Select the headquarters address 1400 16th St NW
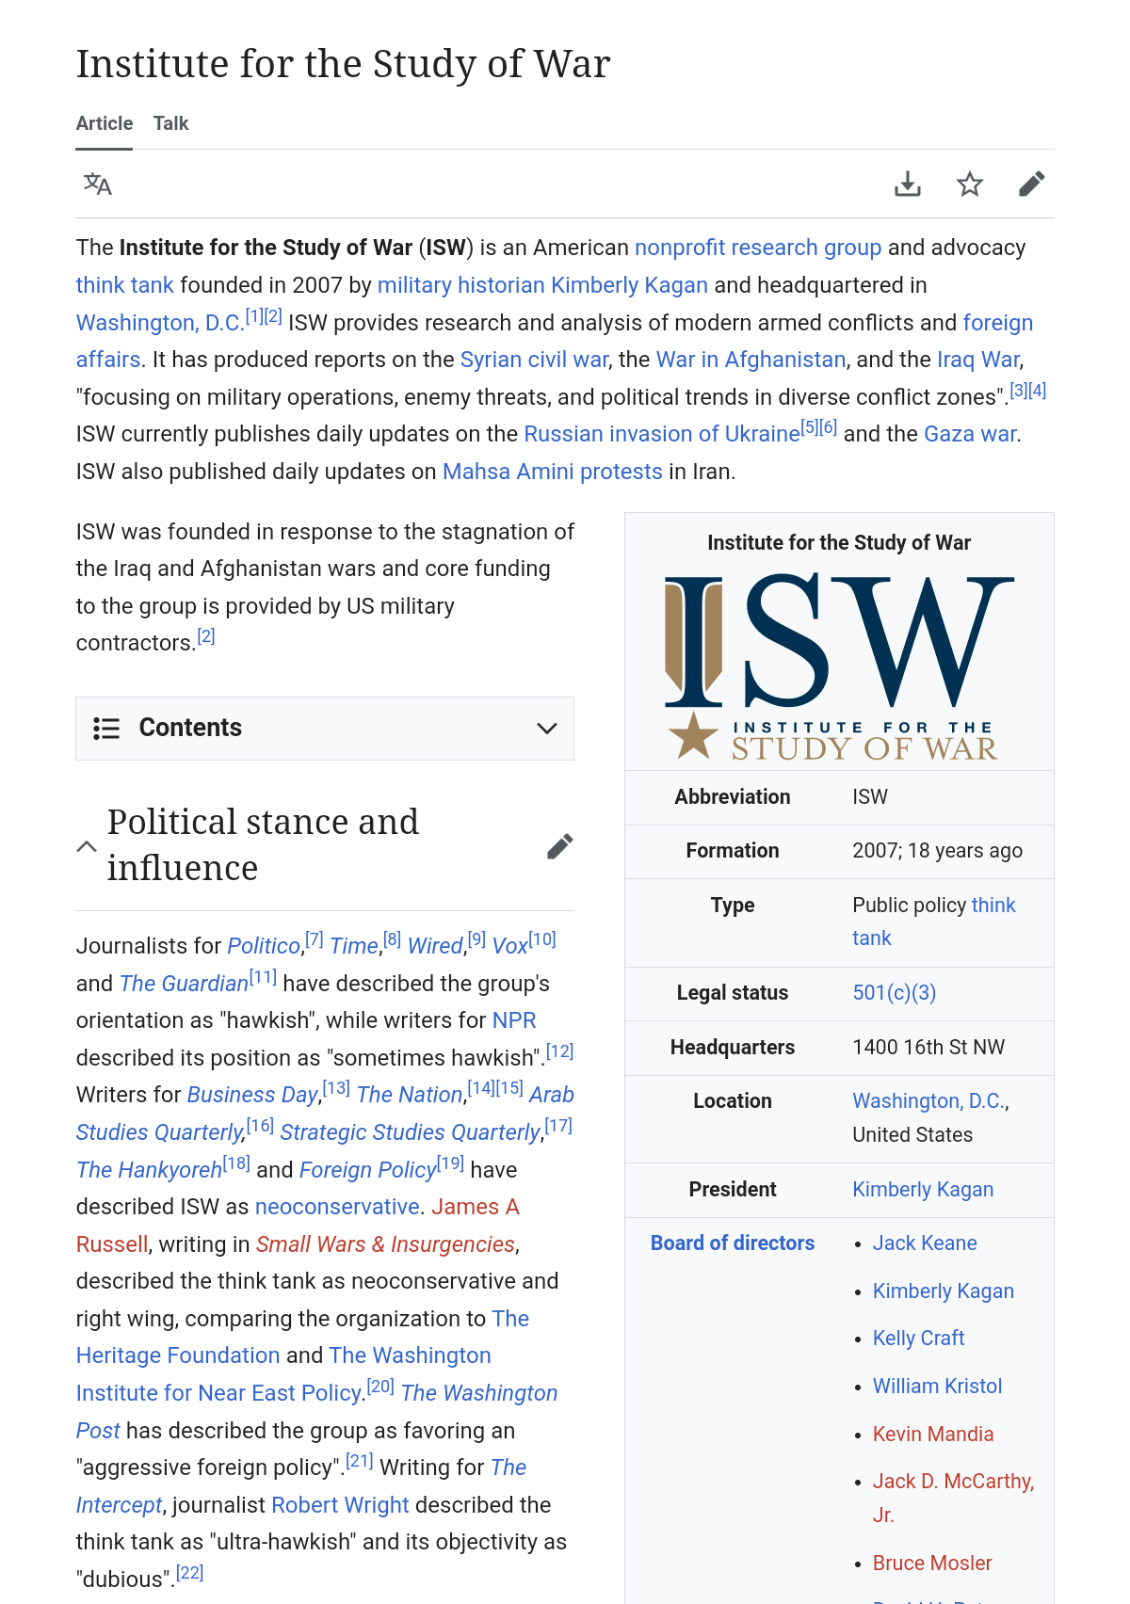This screenshot has height=1604, width=1130. (x=928, y=1048)
